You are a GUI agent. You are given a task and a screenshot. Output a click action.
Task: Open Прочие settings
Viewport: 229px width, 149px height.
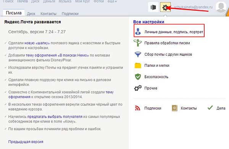coord(151,88)
